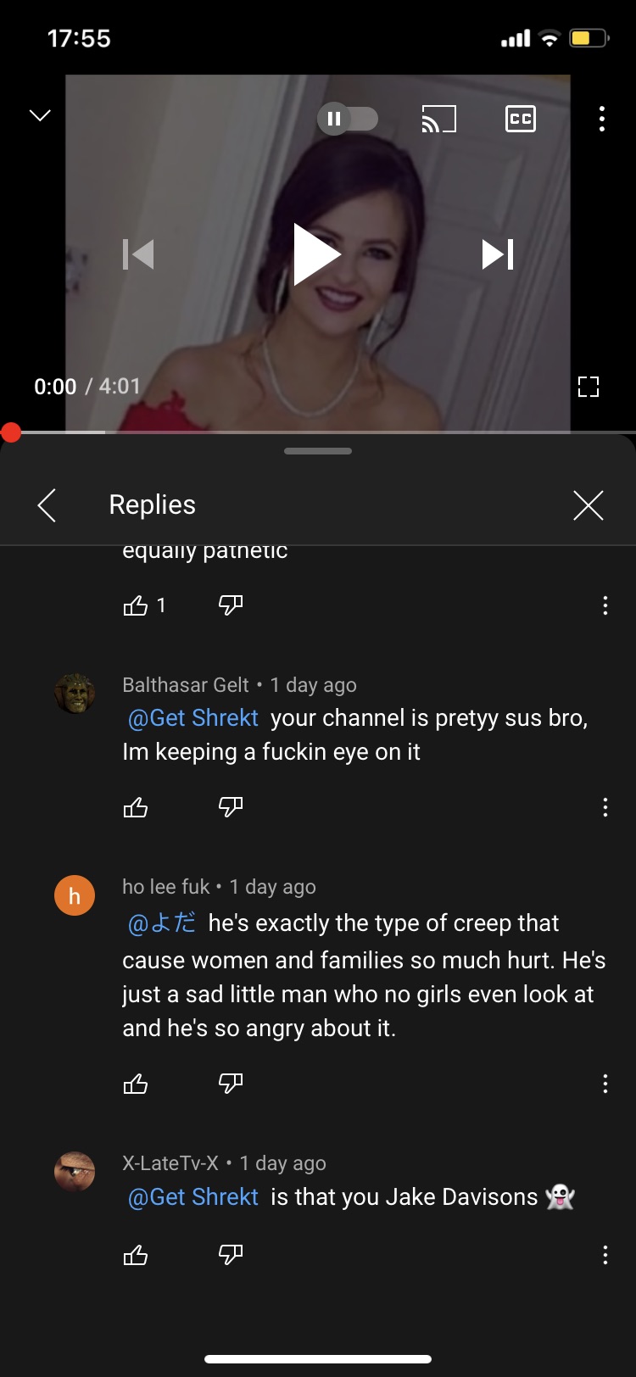Play the paused video
This screenshot has width=636, height=1377.
click(316, 254)
